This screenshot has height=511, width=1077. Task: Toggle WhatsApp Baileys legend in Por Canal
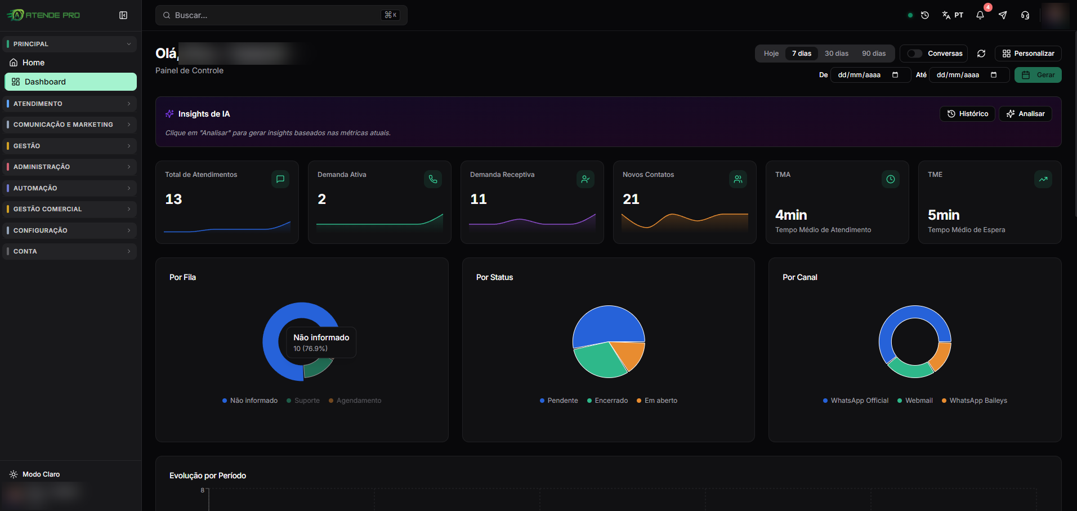(975, 401)
